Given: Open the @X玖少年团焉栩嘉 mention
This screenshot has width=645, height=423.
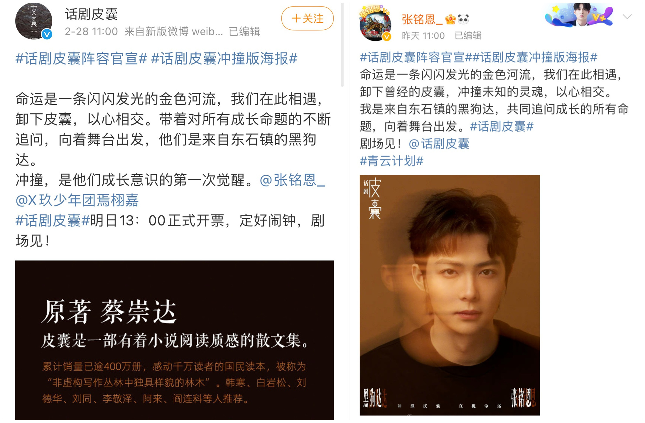Looking at the screenshot, I should (x=77, y=200).
